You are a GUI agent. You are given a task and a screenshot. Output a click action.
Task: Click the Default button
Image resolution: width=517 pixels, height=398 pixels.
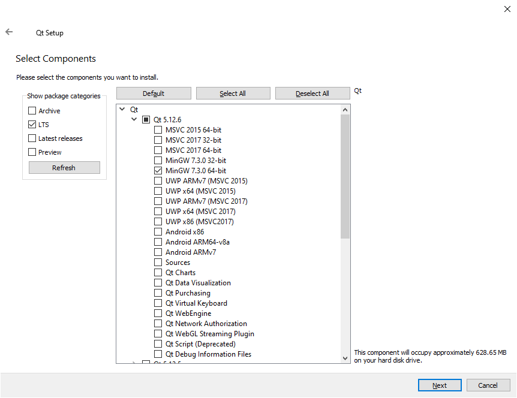coord(154,94)
